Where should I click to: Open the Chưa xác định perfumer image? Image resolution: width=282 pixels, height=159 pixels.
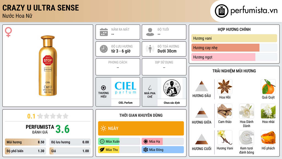coord(172,88)
